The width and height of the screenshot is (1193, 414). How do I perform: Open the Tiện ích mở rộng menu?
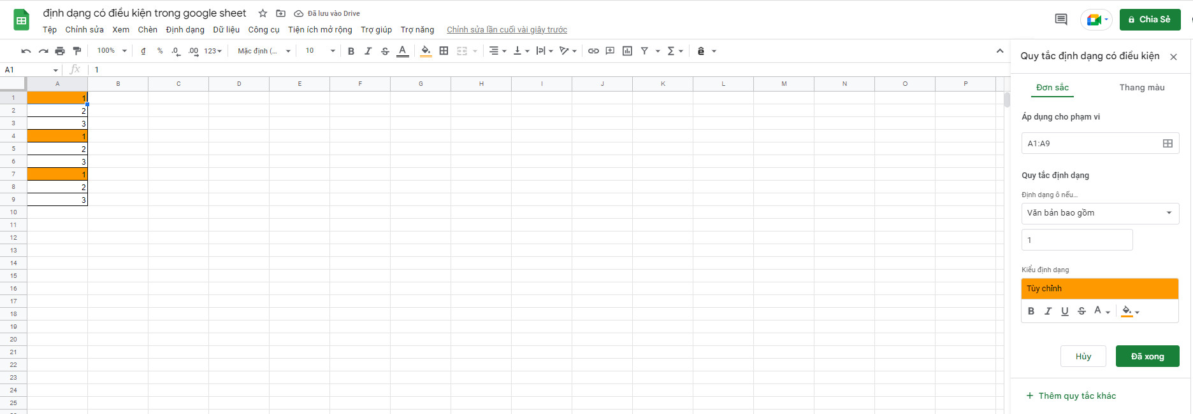(320, 30)
